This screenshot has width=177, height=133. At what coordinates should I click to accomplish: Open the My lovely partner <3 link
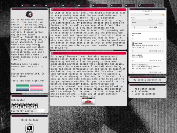tap(147, 80)
